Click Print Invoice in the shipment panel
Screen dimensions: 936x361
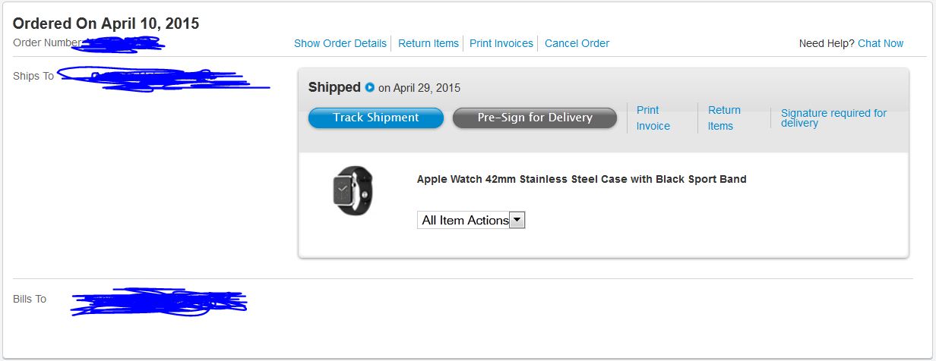point(653,118)
